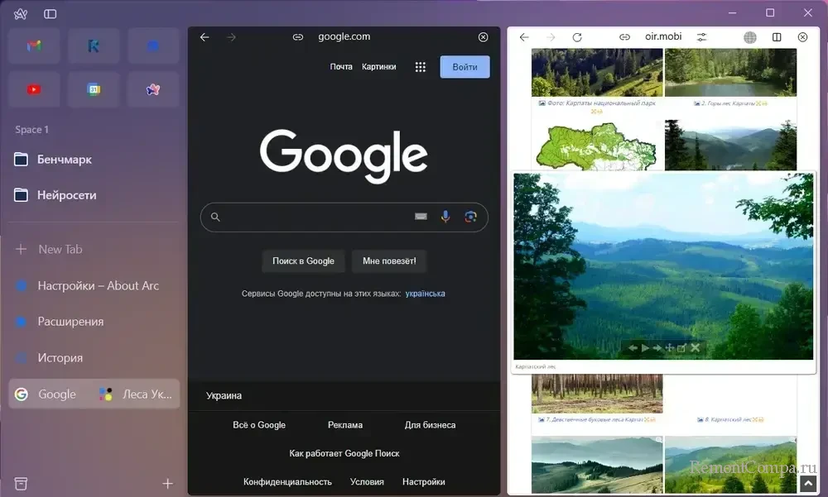Click the Arc logo menu icon

(x=21, y=14)
